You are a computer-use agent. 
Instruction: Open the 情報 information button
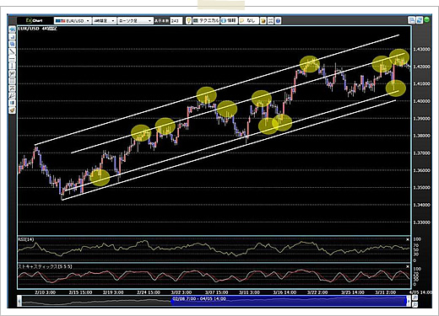tap(229, 21)
